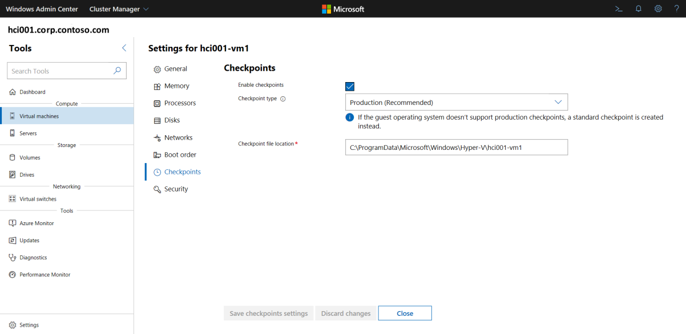Click the Checkpoint file location field

(x=456, y=147)
